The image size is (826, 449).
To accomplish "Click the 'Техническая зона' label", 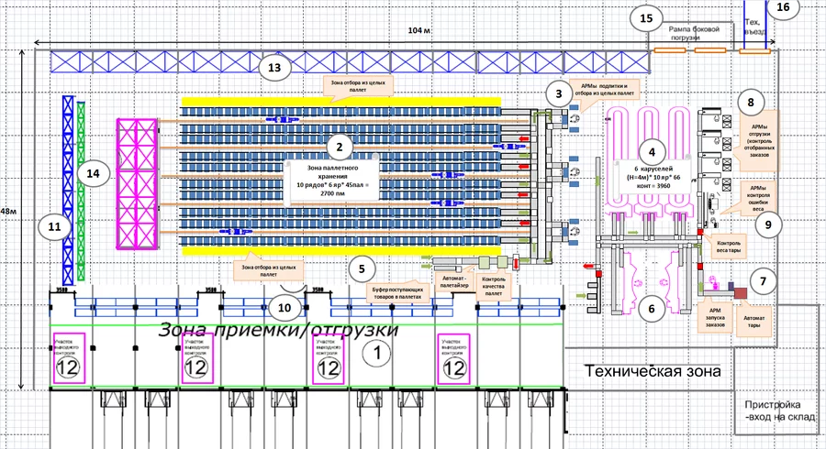I will 653,371.
